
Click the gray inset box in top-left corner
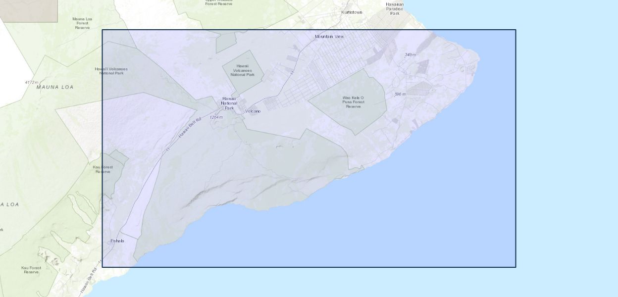29,10
